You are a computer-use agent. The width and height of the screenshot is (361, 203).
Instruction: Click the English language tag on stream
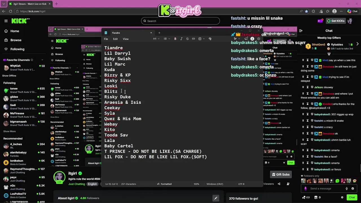coord(92,184)
